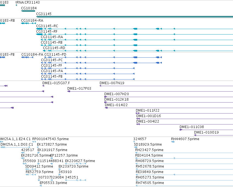Click EST RH23427.5prime
This screenshot has width=233, height=187.
(x=149, y=150)
